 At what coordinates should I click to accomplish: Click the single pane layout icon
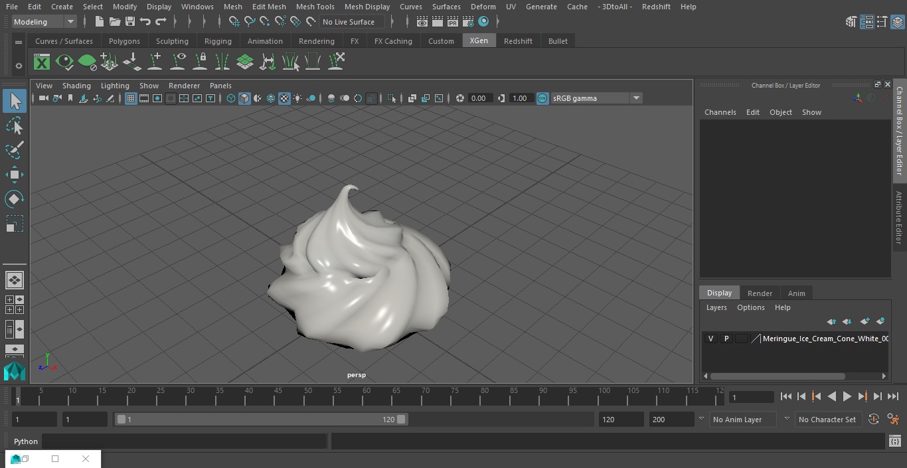pyautogui.click(x=14, y=280)
